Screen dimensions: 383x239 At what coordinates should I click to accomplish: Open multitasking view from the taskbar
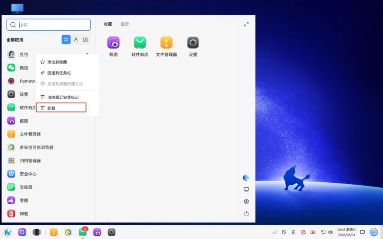(x=36, y=232)
